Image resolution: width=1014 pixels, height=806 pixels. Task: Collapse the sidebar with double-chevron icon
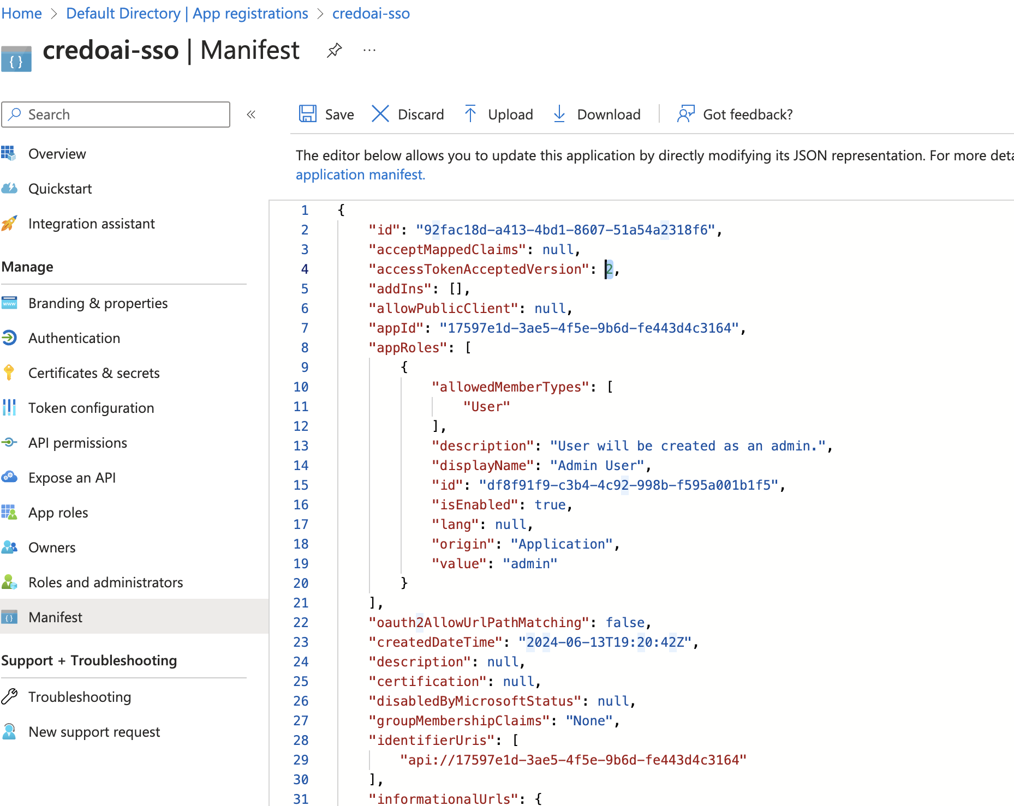pos(251,115)
